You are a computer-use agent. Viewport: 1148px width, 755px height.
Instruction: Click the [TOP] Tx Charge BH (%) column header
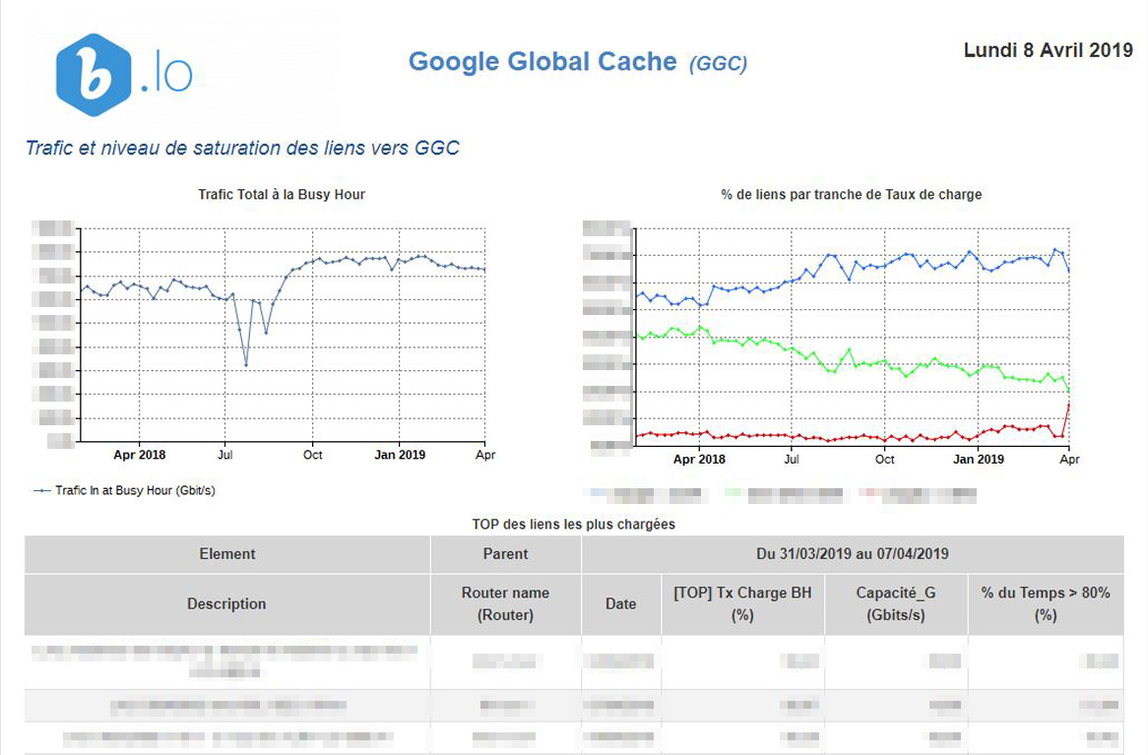(742, 604)
